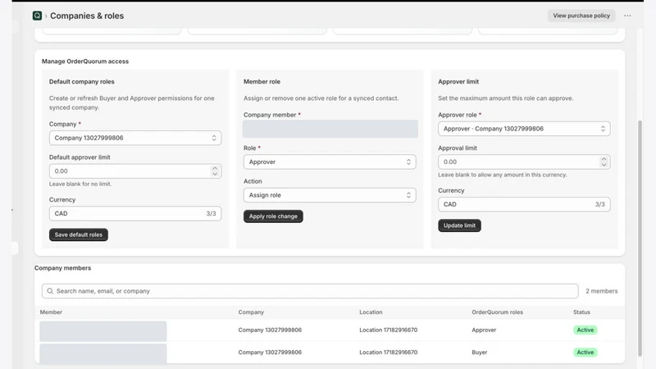
Task: Edit the Currency field under Approver limit
Action: [x=524, y=204]
